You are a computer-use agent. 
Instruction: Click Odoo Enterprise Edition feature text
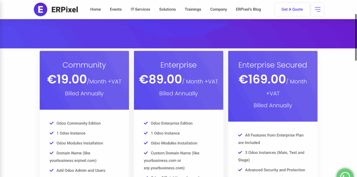coord(172,123)
